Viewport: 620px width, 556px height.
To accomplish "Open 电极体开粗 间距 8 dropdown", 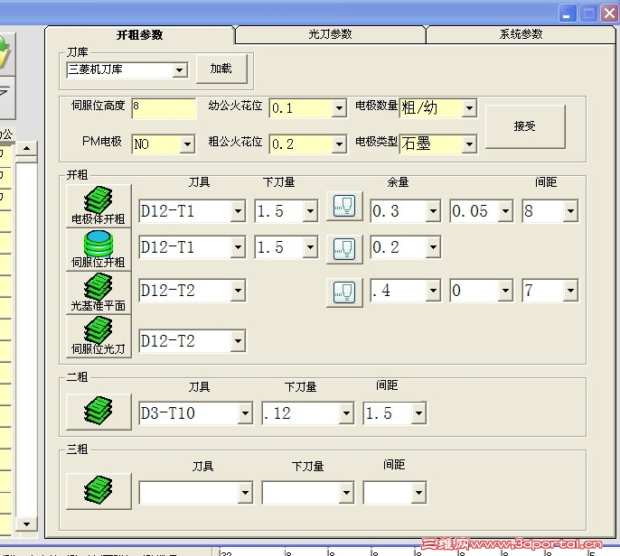I will click(570, 211).
